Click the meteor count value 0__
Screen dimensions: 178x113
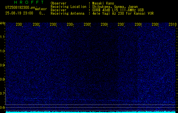42,13
